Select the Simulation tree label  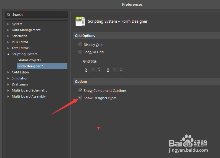(x=20, y=78)
